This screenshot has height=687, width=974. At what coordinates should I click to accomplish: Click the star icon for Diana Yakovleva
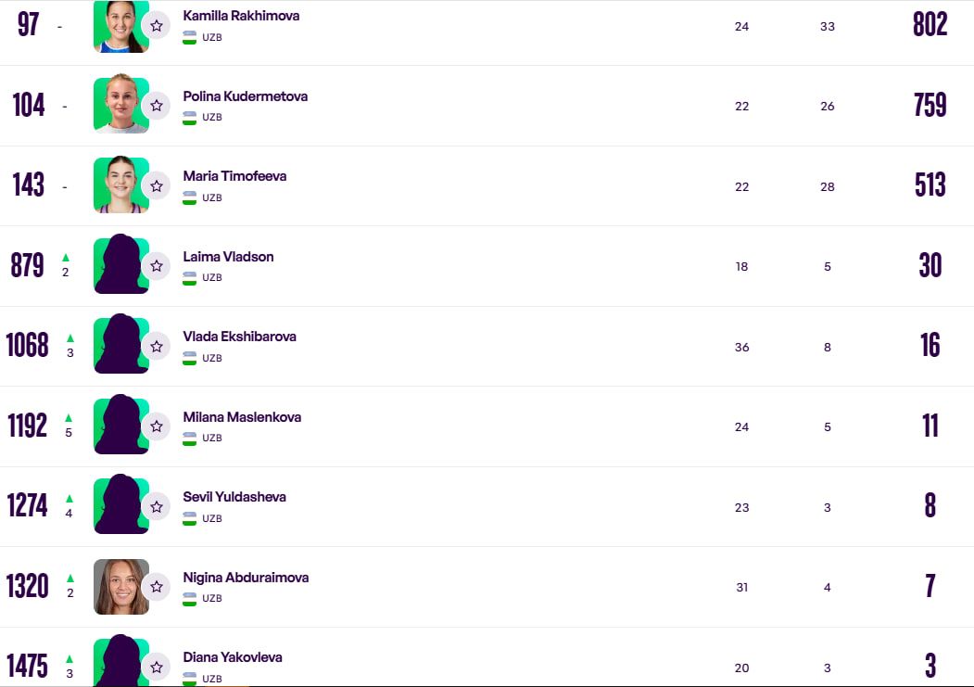click(157, 667)
